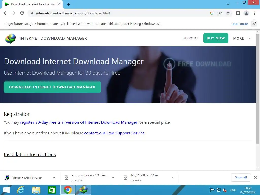This screenshot has height=195, width=260.
Task: Click Show all downloads button
Action: pos(241,177)
